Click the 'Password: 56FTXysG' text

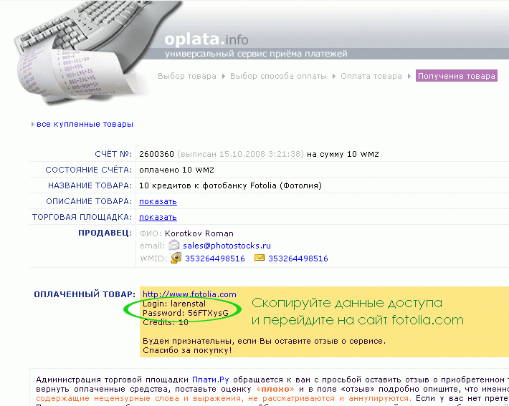coord(186,313)
